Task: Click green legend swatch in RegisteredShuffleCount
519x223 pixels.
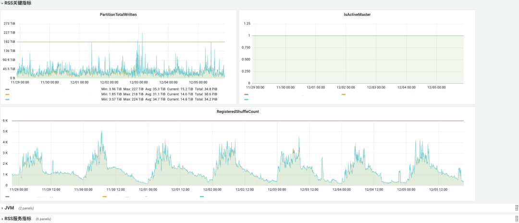Action: coord(7,197)
